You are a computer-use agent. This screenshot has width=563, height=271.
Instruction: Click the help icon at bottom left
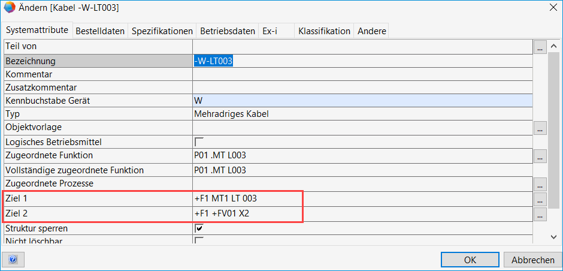(x=13, y=260)
